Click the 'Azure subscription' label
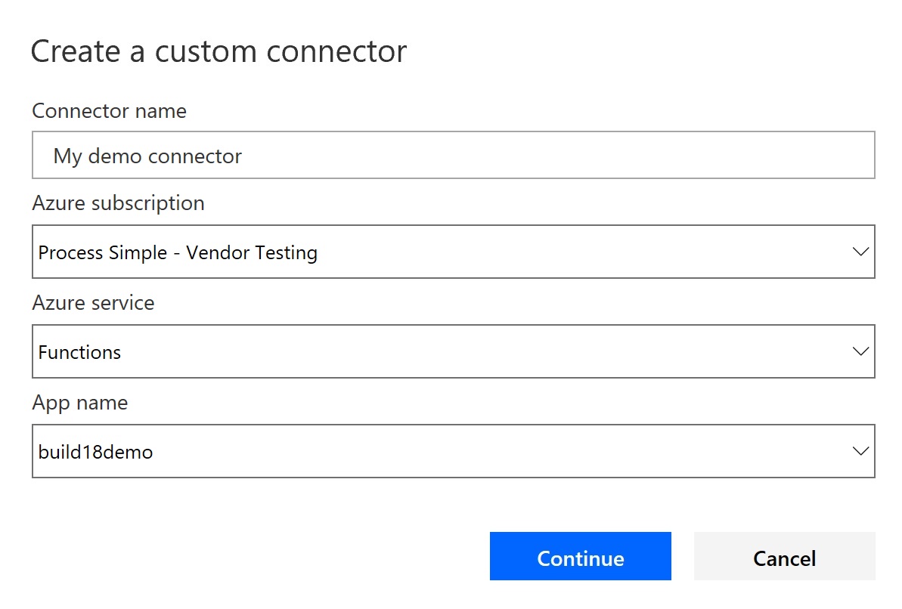The image size is (902, 609). click(x=118, y=203)
